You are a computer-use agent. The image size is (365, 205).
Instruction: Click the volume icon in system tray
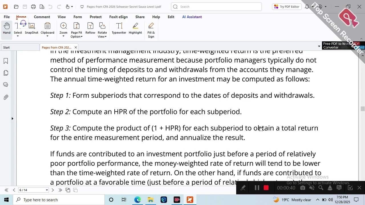pos(330,200)
